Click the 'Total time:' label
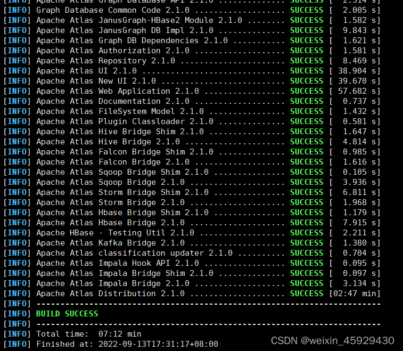Image resolution: width=403 pixels, height=351 pixels. pyautogui.click(x=62, y=334)
